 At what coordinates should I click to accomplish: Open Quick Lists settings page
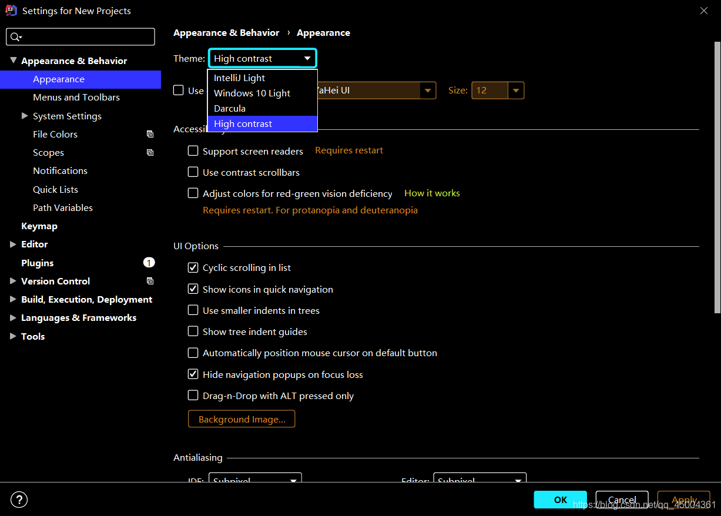pos(55,189)
